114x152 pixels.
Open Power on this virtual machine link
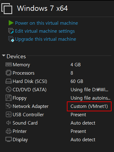[x=47, y=23]
